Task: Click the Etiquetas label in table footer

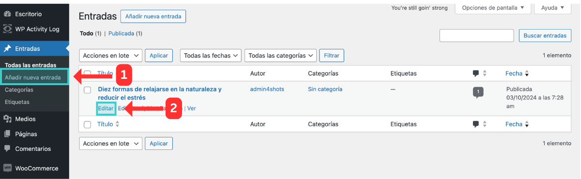Action: point(403,124)
